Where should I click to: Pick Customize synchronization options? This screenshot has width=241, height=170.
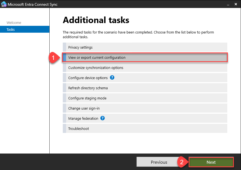(x=96, y=68)
